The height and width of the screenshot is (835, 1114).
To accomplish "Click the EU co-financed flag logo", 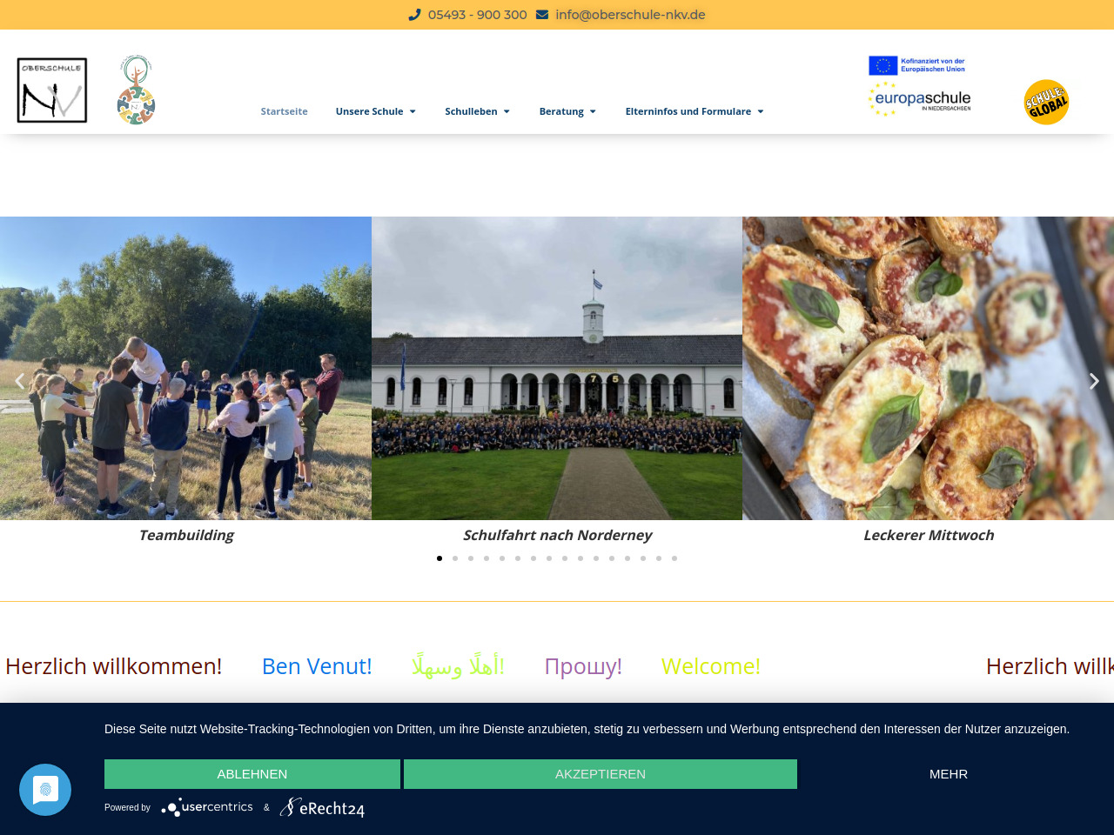I will 916,65.
